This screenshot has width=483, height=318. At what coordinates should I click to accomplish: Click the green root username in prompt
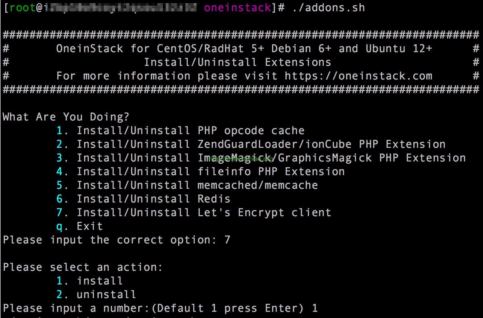click(x=22, y=8)
